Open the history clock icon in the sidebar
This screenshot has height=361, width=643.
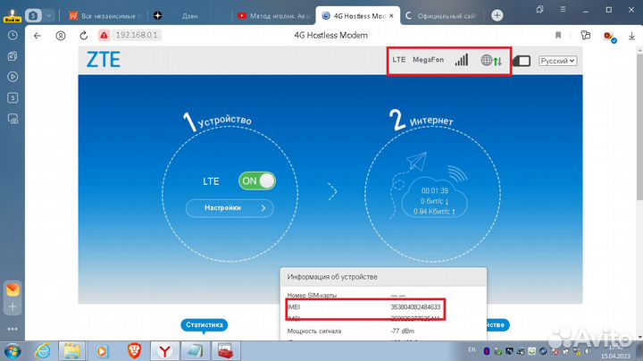tap(13, 35)
